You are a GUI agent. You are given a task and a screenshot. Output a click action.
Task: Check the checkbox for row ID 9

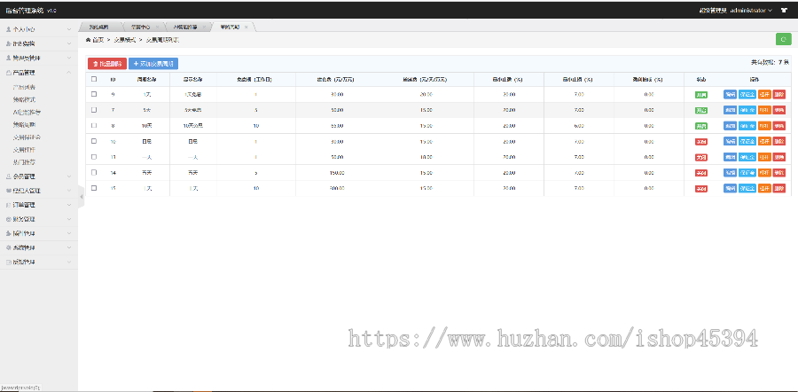tap(94, 94)
